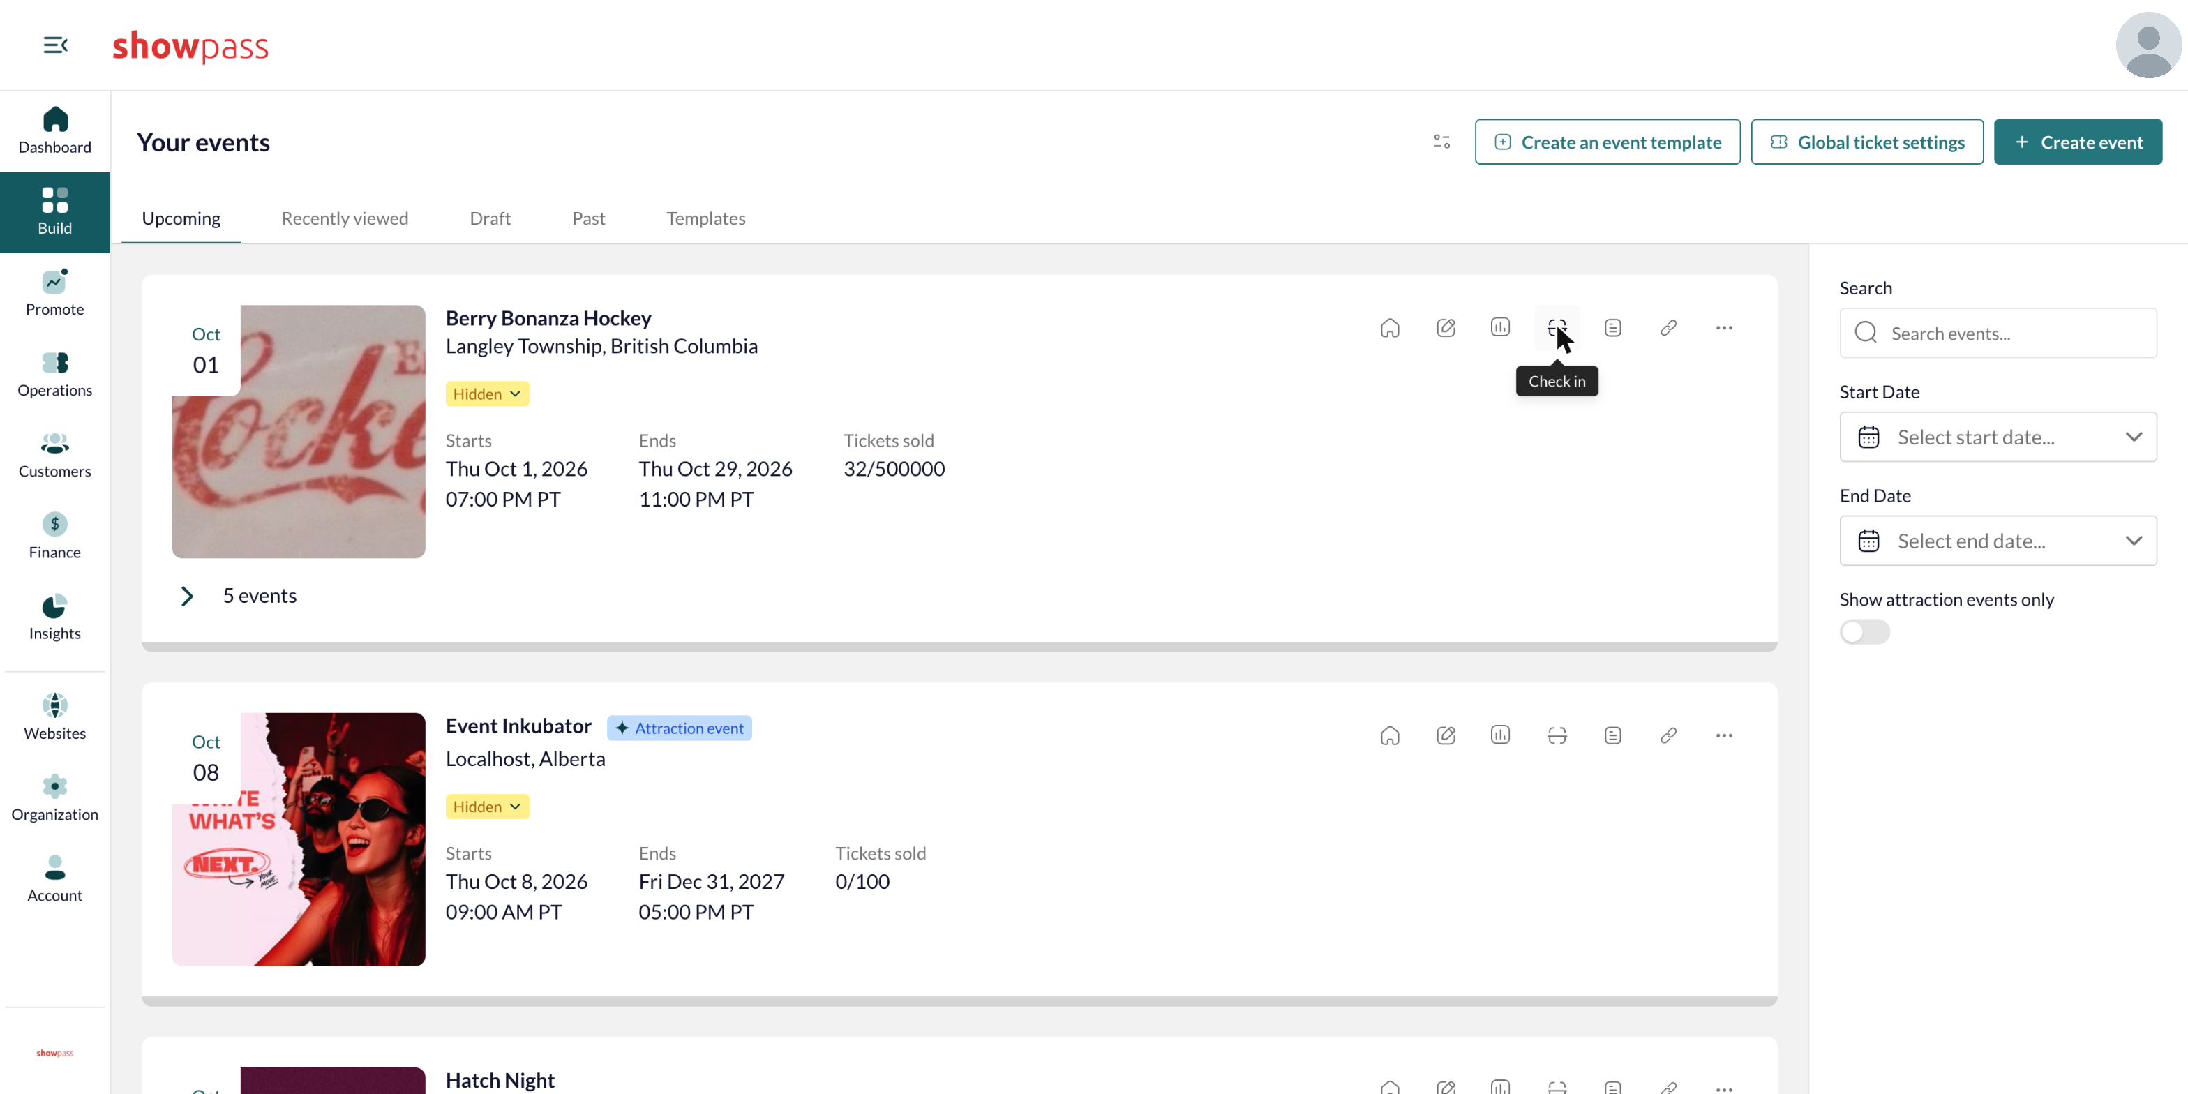Collapse the sidebar menu icon
The width and height of the screenshot is (2188, 1094).
click(55, 45)
